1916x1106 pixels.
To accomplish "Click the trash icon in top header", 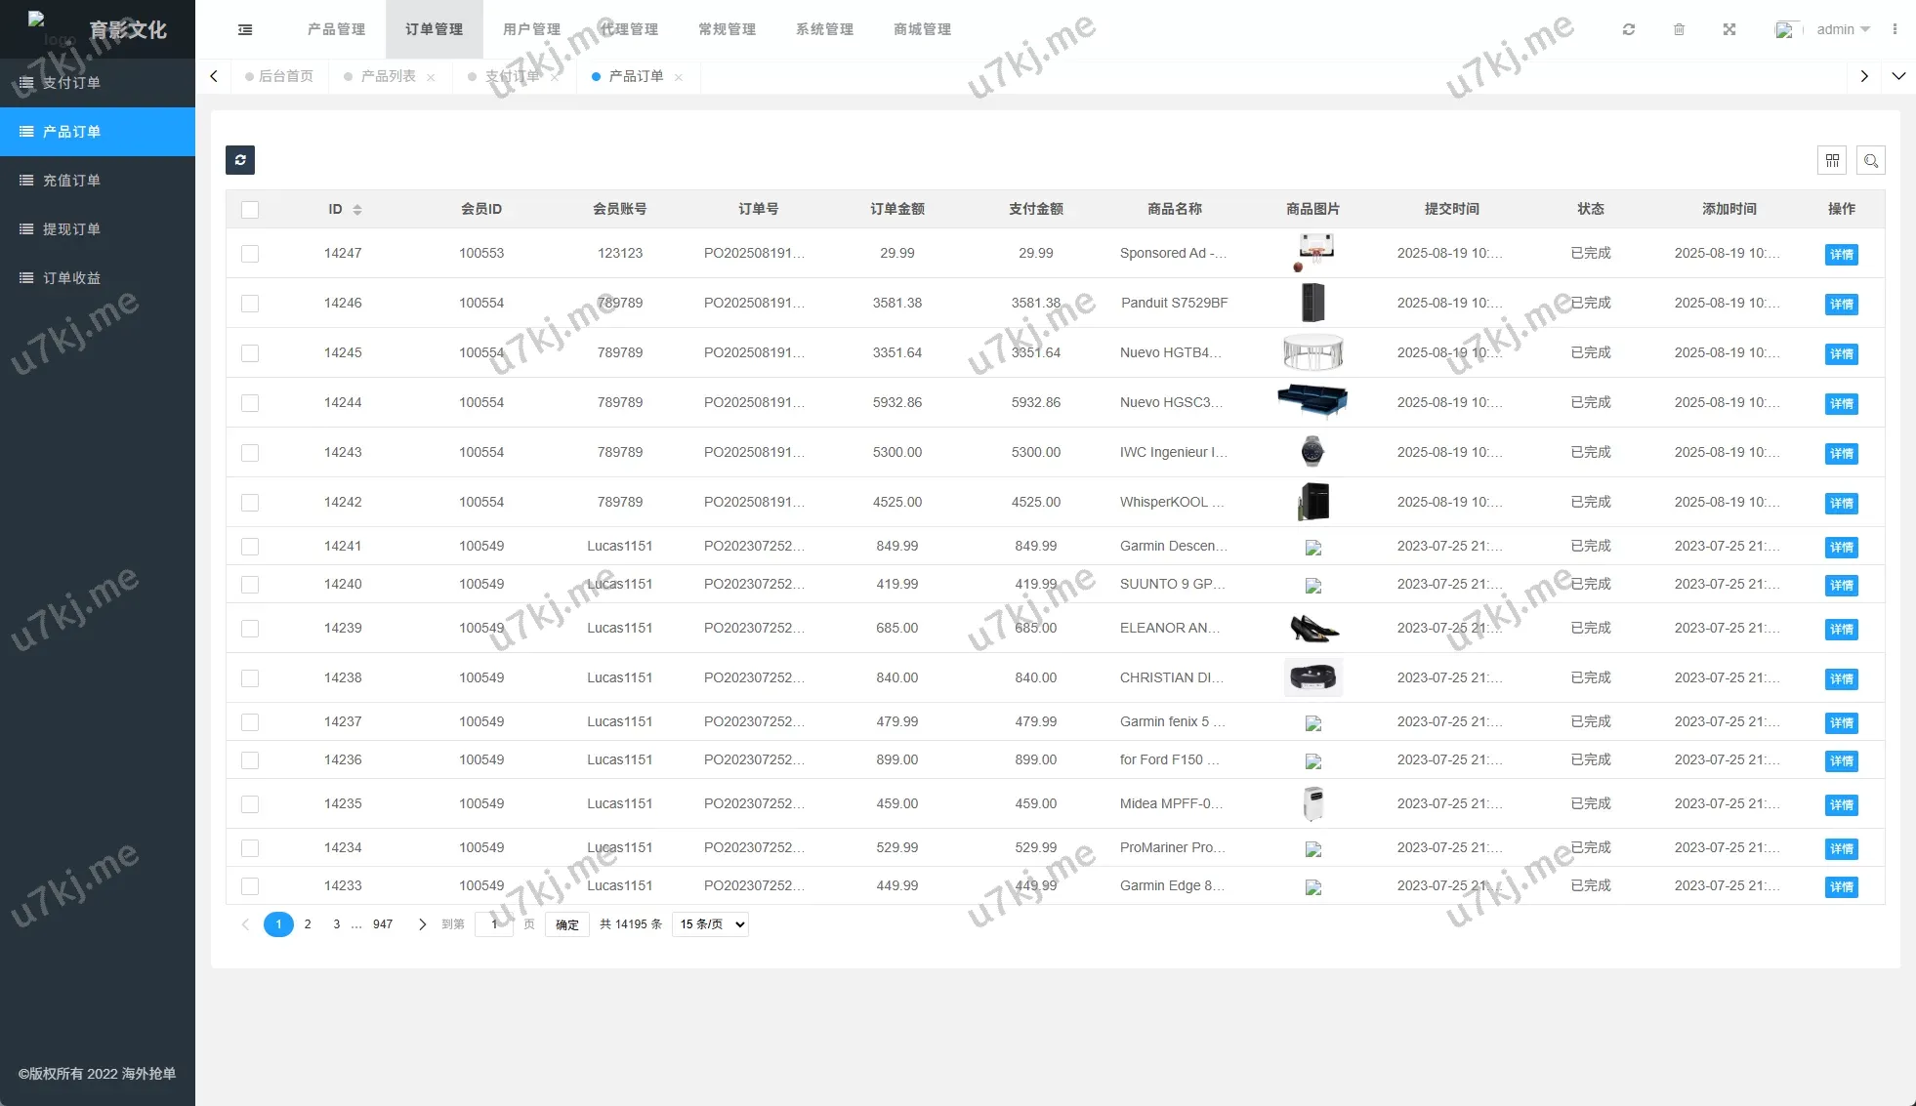I will (1679, 29).
